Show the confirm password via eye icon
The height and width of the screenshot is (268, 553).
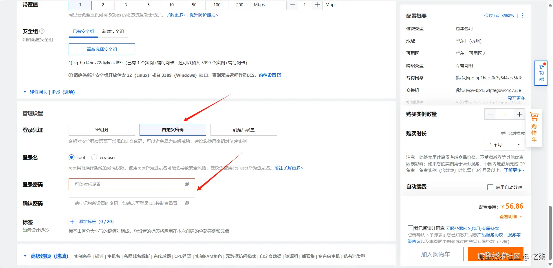(187, 203)
